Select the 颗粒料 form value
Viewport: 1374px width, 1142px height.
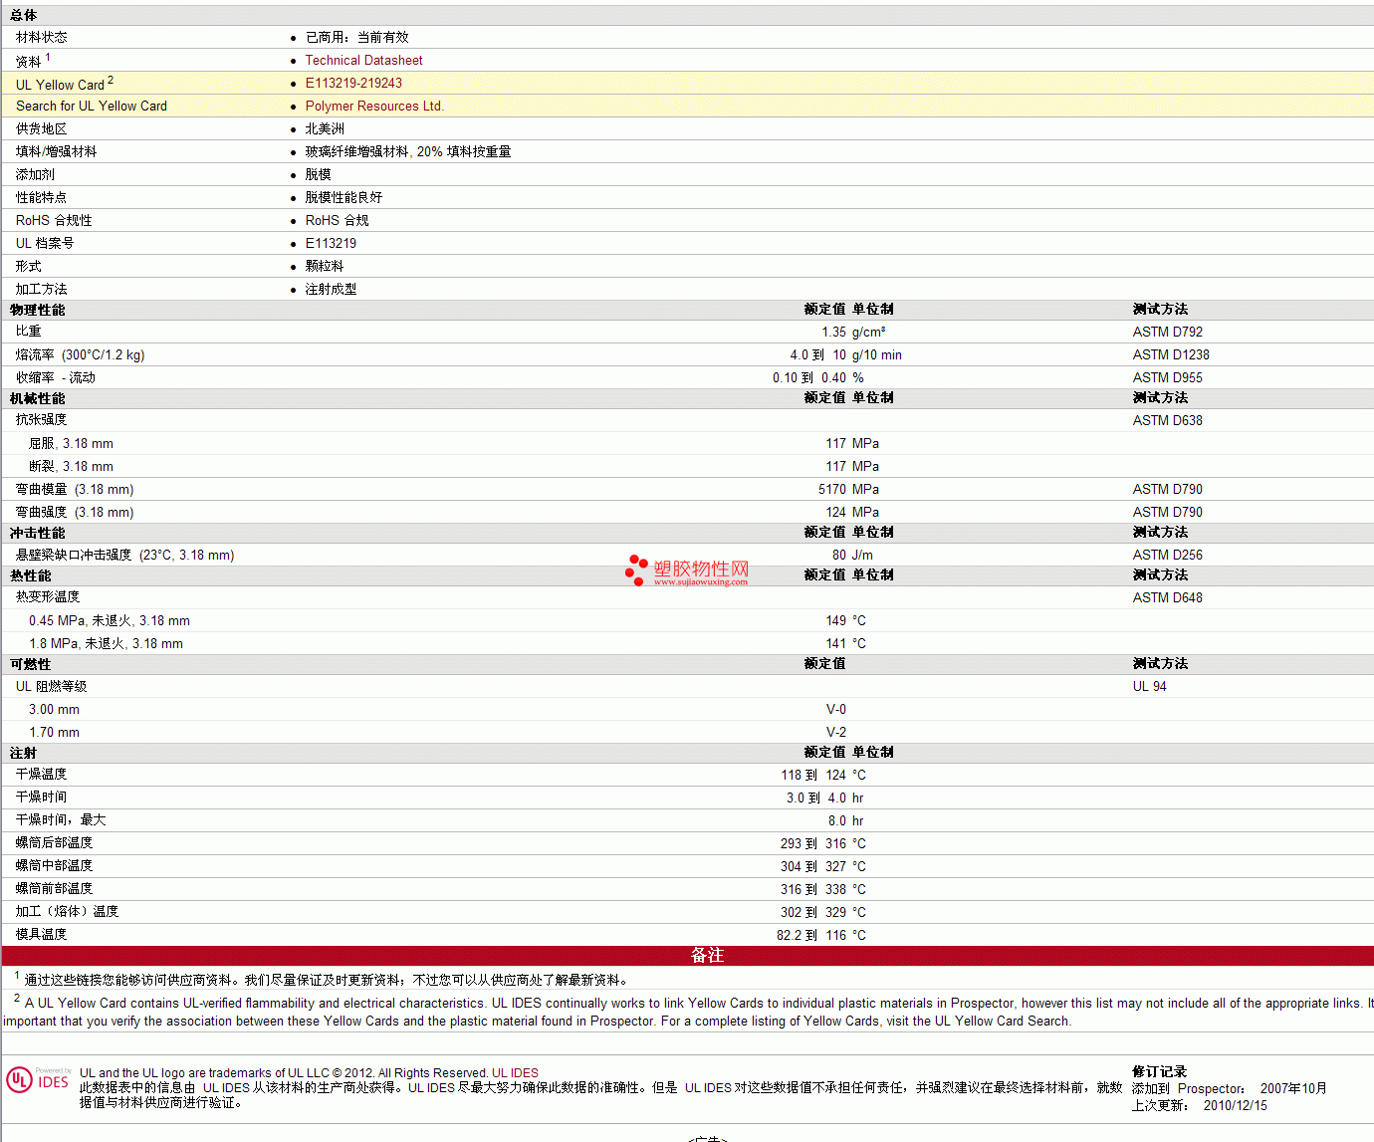click(x=325, y=267)
